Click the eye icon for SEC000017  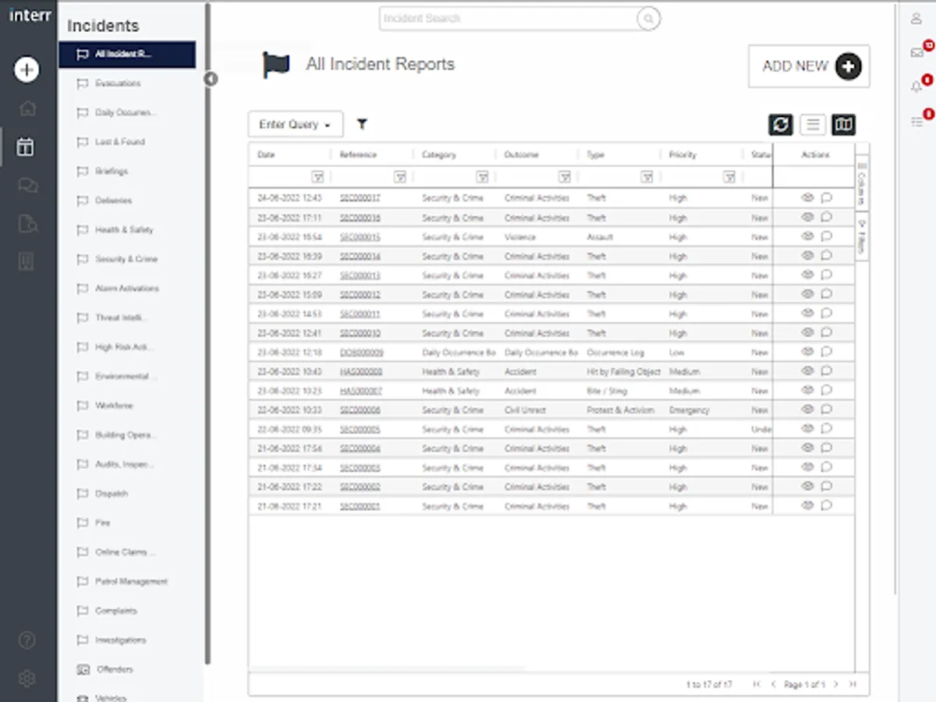(x=807, y=198)
